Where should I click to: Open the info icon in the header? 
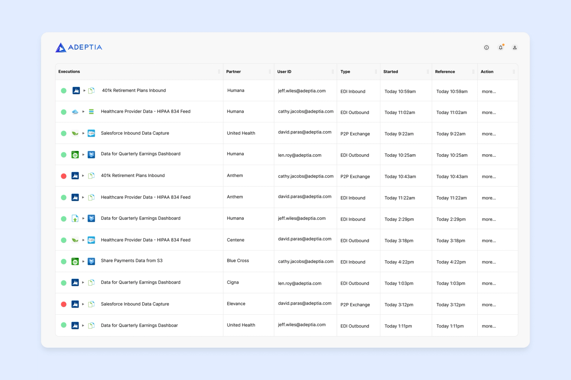pyautogui.click(x=486, y=47)
